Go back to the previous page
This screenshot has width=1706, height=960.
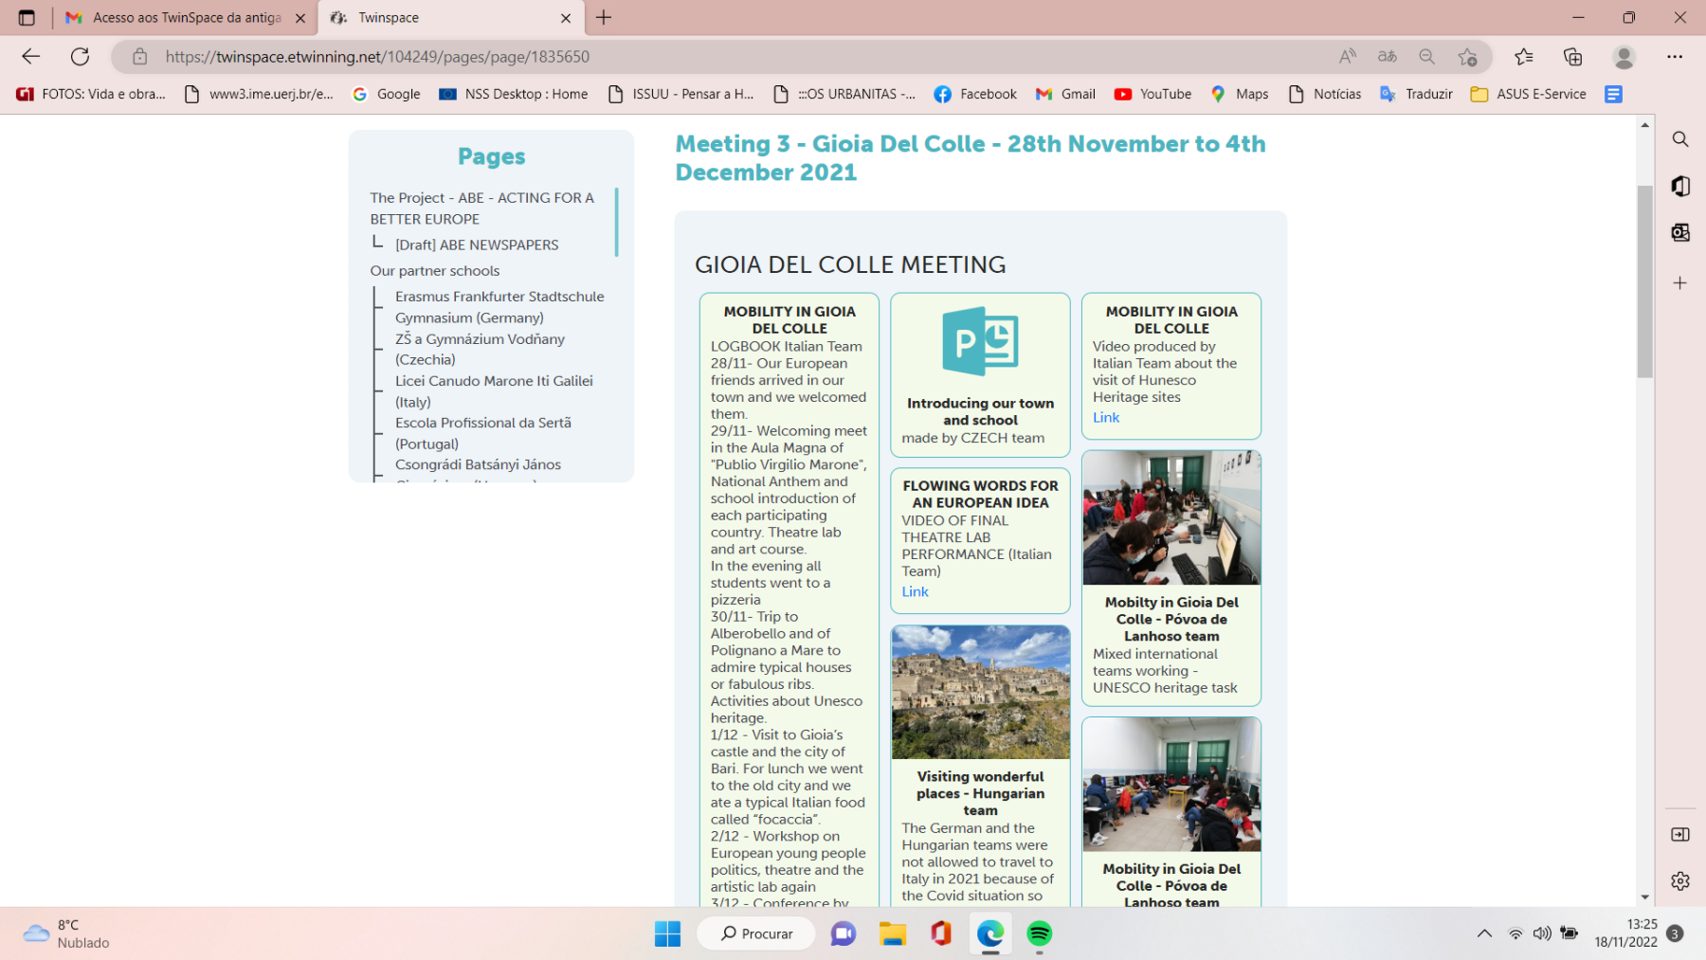[x=30, y=57]
